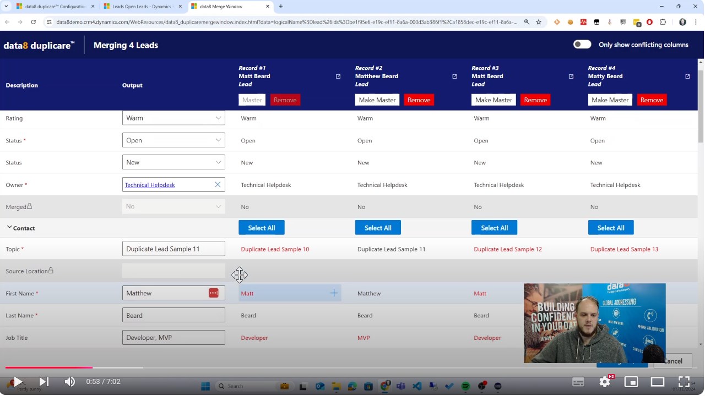Open the browser zoom magnifier icon
Screen dimensions: 705x396
click(527, 22)
